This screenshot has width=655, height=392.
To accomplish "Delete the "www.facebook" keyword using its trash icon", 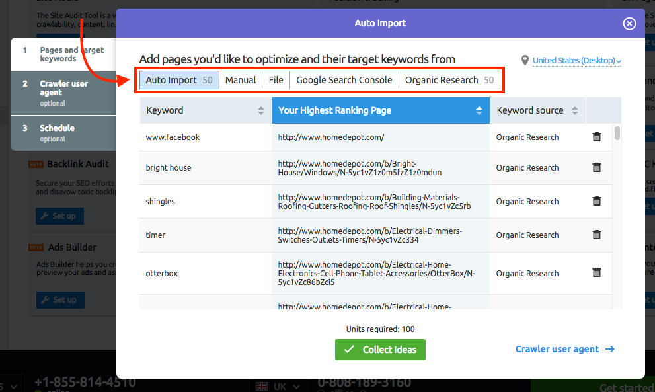I will [597, 137].
